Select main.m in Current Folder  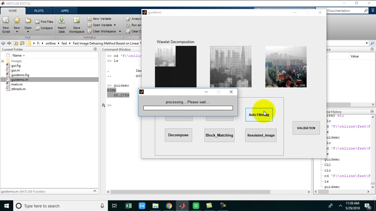click(x=17, y=84)
